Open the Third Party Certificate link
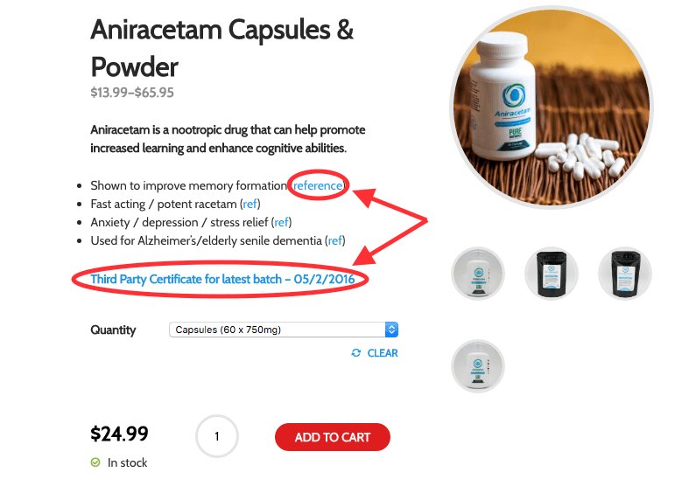 [x=222, y=279]
